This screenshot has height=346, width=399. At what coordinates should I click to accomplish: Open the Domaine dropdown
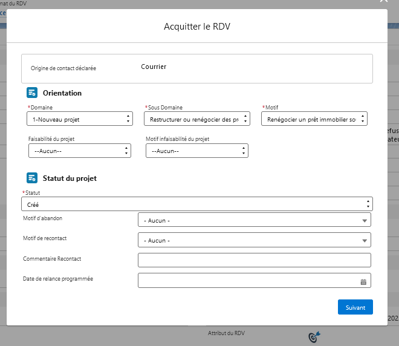(x=79, y=119)
